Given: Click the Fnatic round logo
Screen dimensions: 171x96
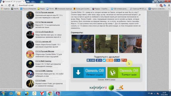Looking at the screenshot, I should tap(30, 83).
